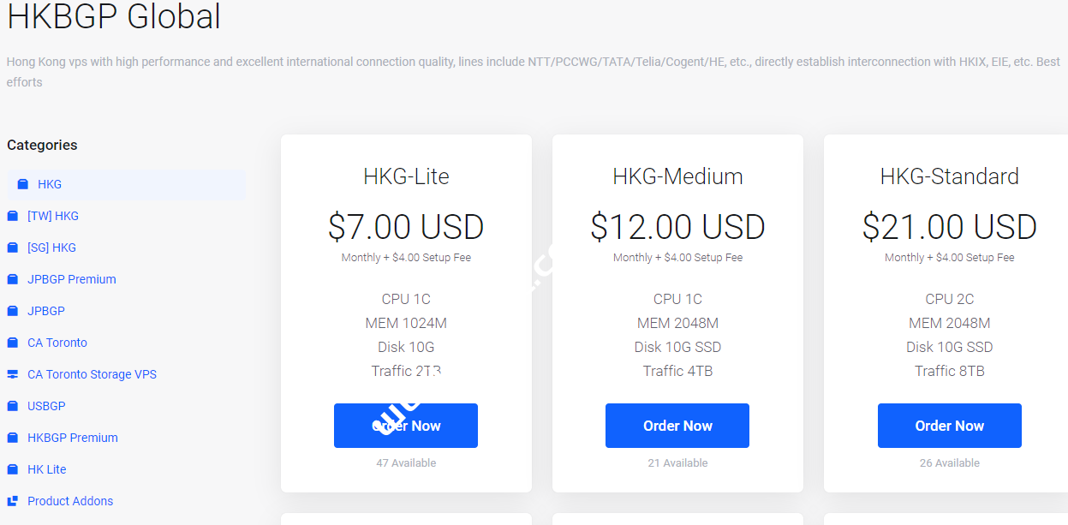Select [TW] HKG in the Categories sidebar
The height and width of the screenshot is (525, 1068).
click(x=56, y=215)
